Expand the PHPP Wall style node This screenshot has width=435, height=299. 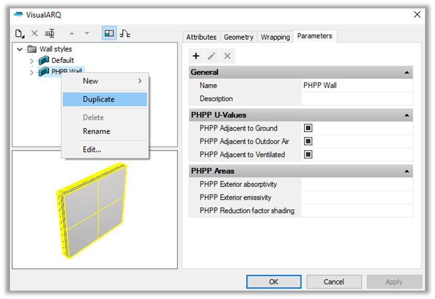click(31, 72)
